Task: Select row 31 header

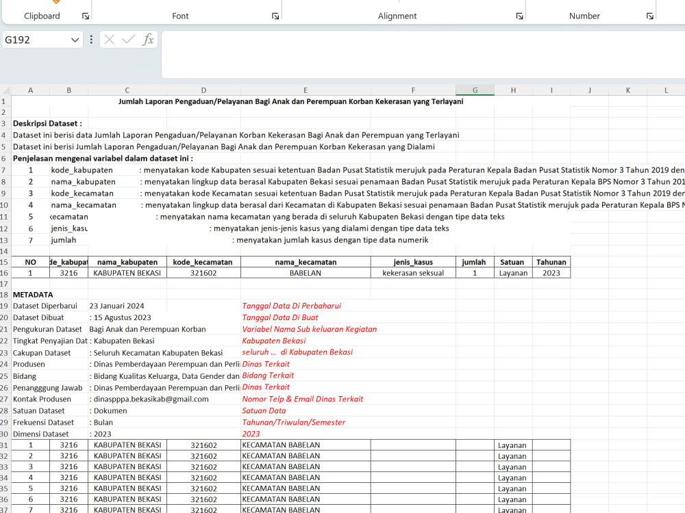Action: 4,445
